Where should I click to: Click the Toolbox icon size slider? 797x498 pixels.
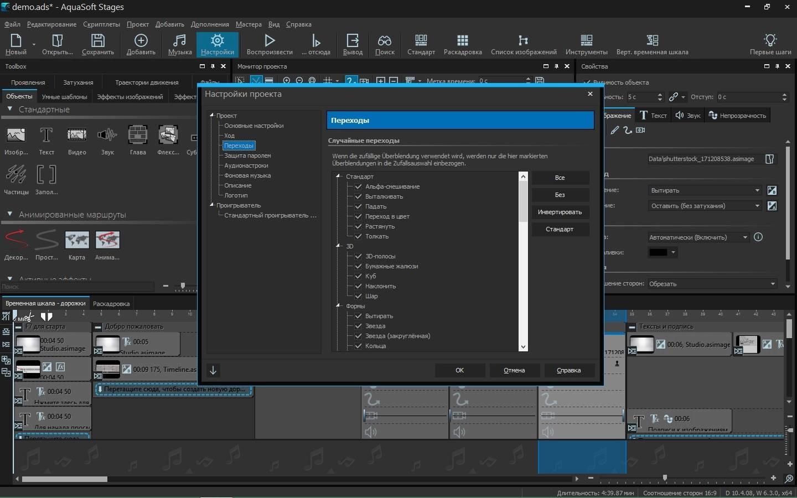(x=183, y=286)
